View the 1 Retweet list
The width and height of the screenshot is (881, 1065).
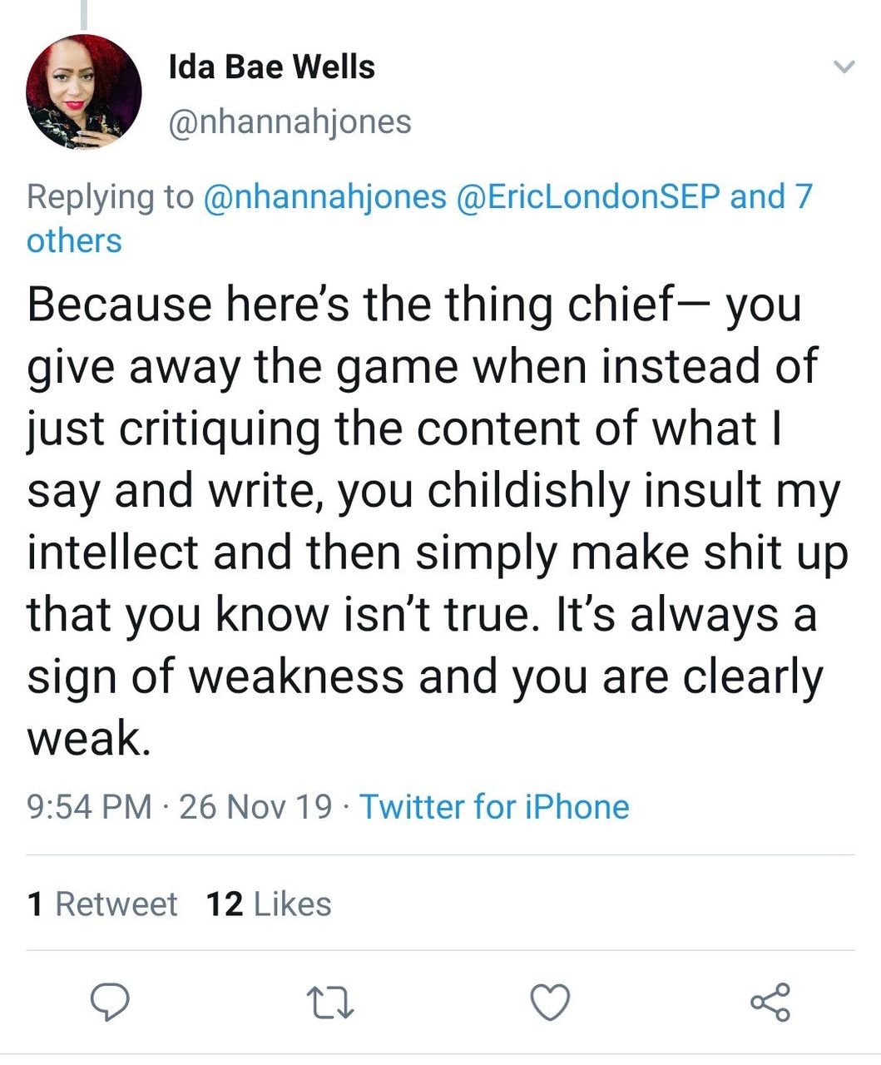[x=102, y=904]
